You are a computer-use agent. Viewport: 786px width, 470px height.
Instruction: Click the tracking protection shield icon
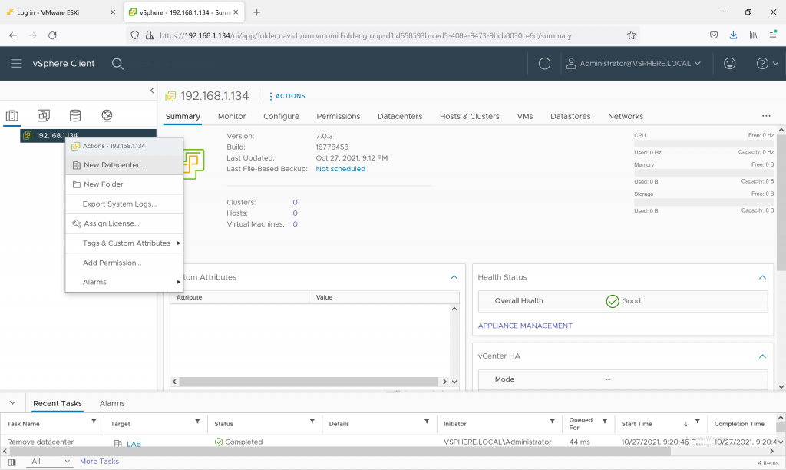134,35
